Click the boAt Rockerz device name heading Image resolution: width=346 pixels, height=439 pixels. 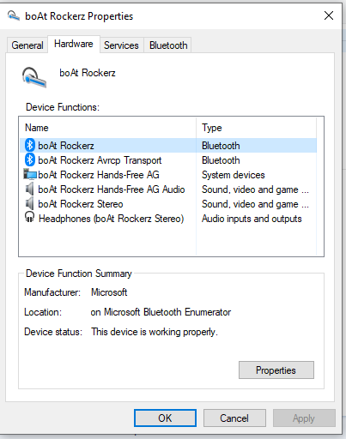click(x=88, y=73)
